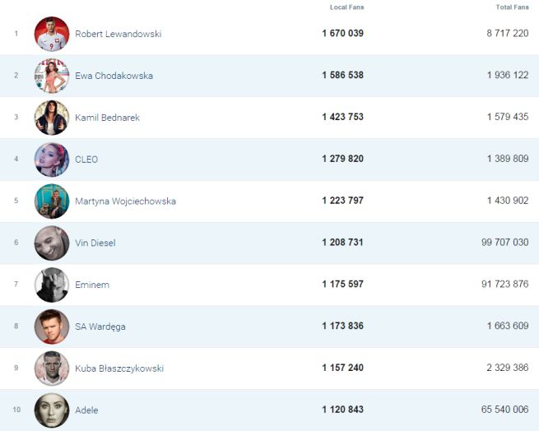Click the Ewa Chodakowska name link
The width and height of the screenshot is (539, 431).
[x=114, y=76]
